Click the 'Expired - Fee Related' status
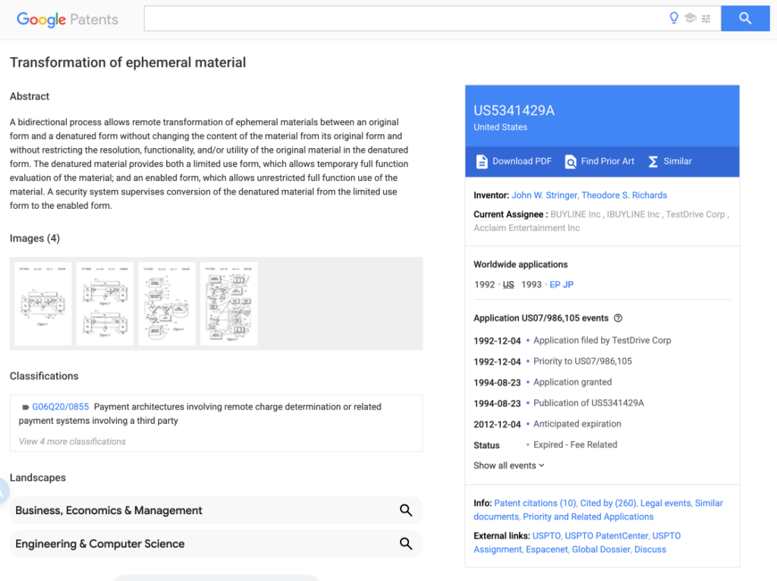This screenshot has width=777, height=581. pos(575,444)
